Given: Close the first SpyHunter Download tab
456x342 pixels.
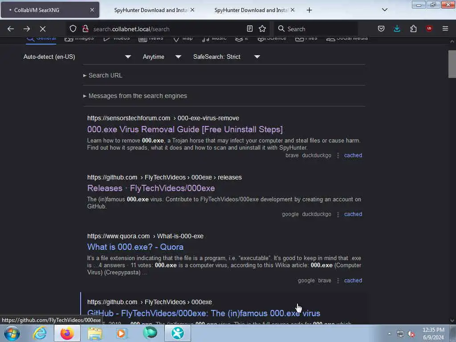Looking at the screenshot, I should point(192,10).
